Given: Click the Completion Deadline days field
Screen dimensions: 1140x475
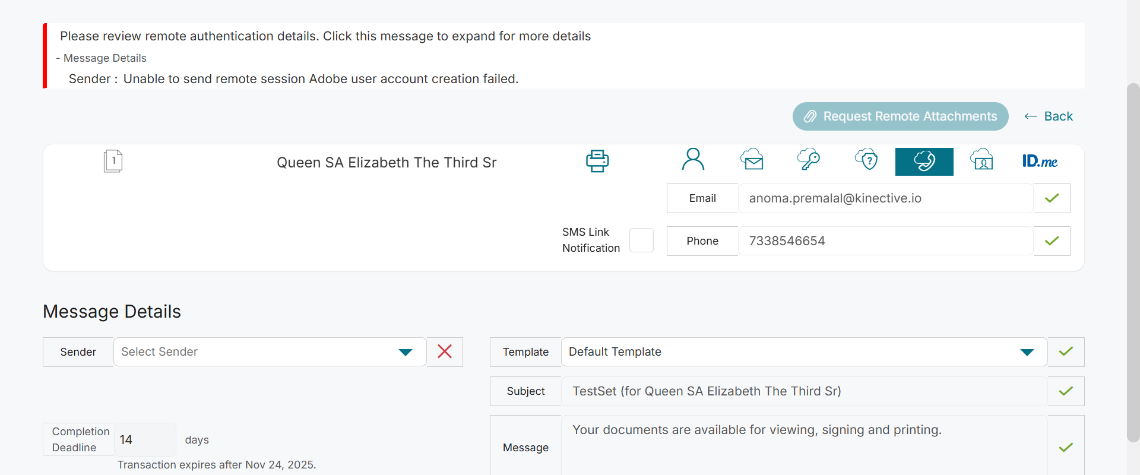Looking at the screenshot, I should (144, 440).
